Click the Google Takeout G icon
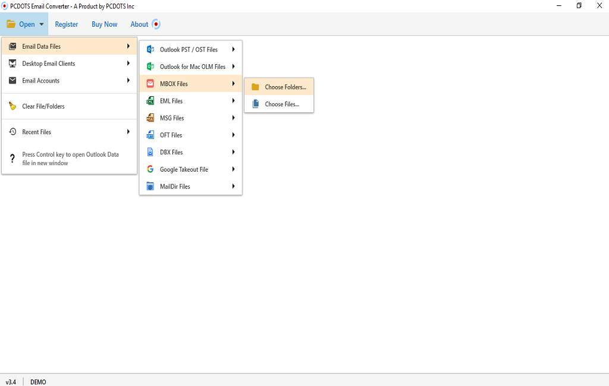This screenshot has height=386, width=609. (x=150, y=169)
